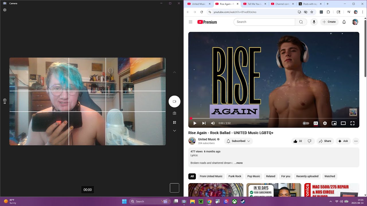Toggle autoplay switch in the player
The width and height of the screenshot is (367, 206).
click(306, 123)
